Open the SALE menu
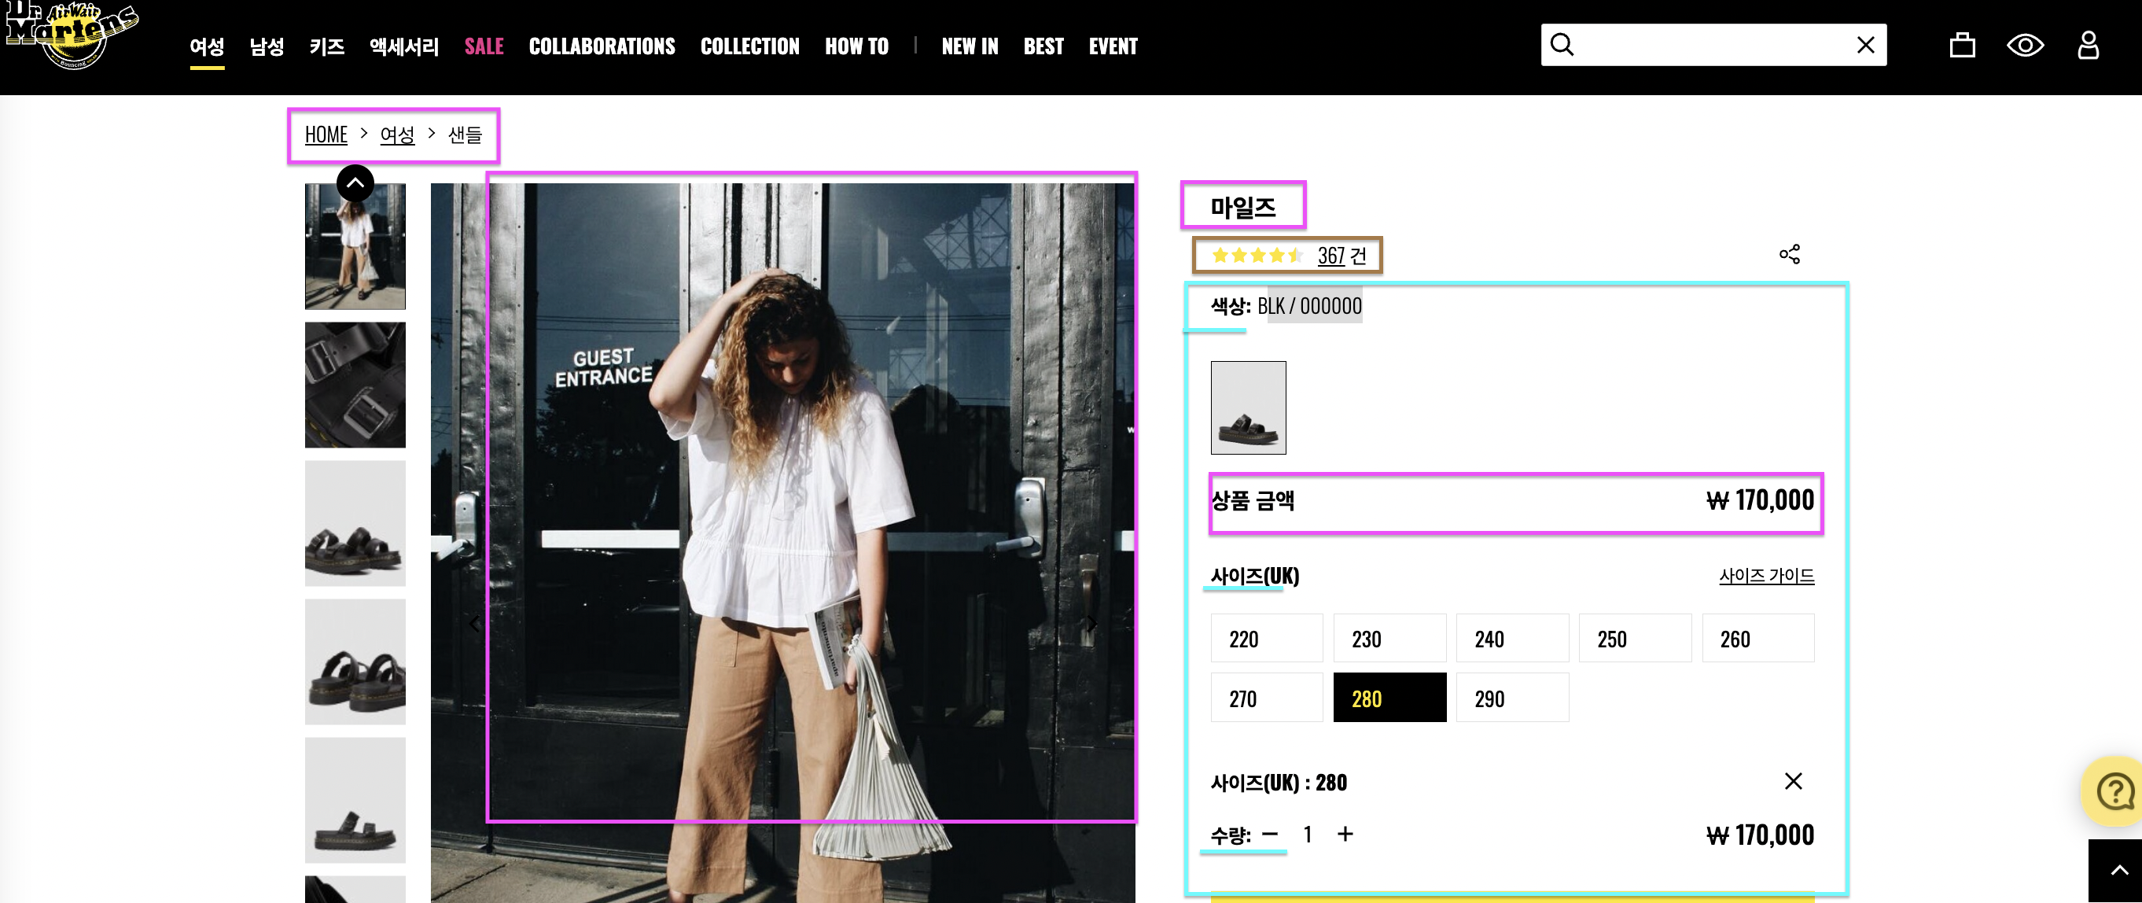The width and height of the screenshot is (2142, 903). 484,46
